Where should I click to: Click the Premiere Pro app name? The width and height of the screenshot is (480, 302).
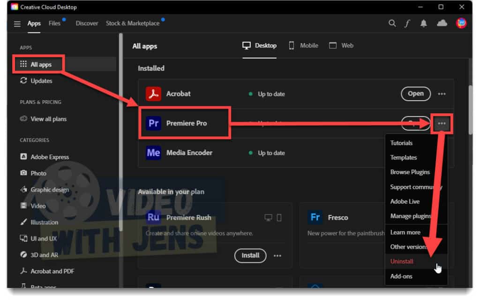point(187,123)
